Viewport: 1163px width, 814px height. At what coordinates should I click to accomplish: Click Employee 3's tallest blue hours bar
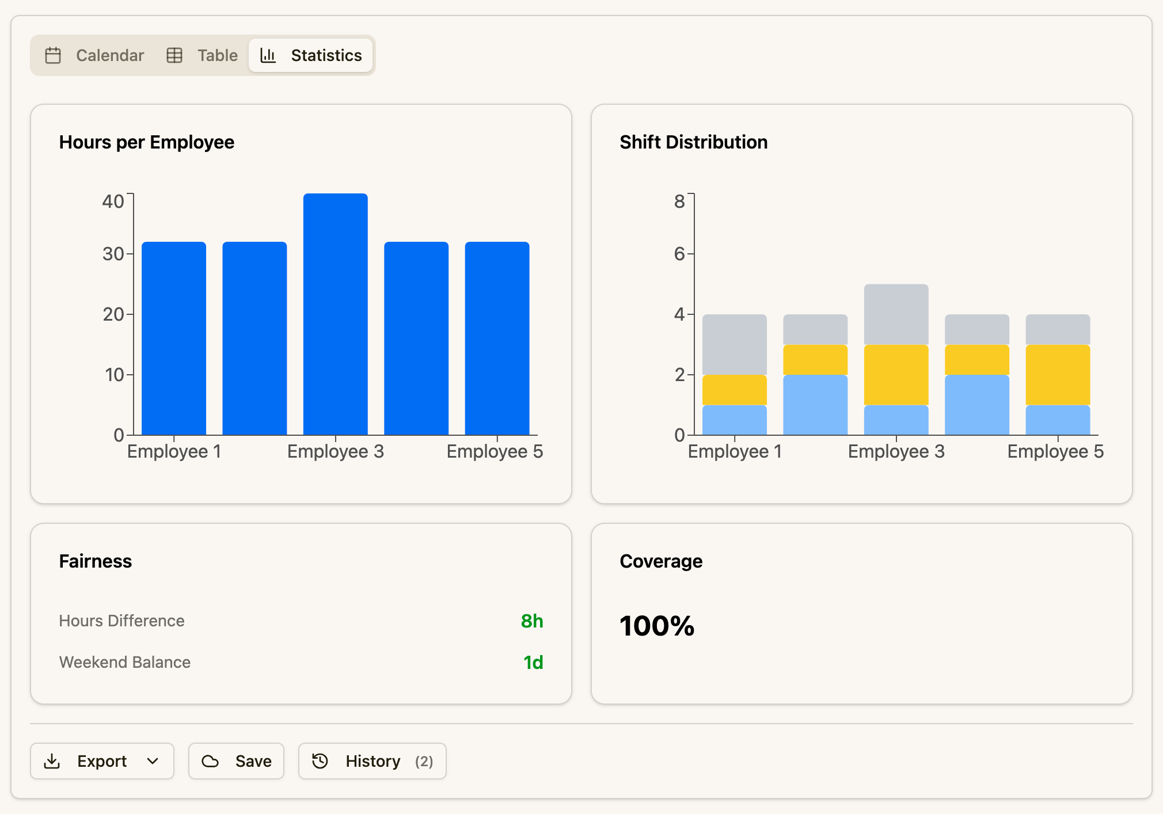336,314
